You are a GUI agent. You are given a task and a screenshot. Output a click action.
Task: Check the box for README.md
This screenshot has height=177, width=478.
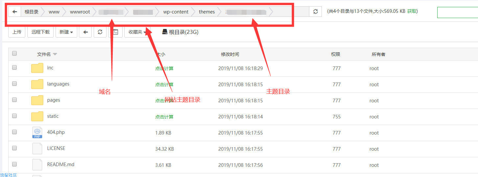[14, 164]
